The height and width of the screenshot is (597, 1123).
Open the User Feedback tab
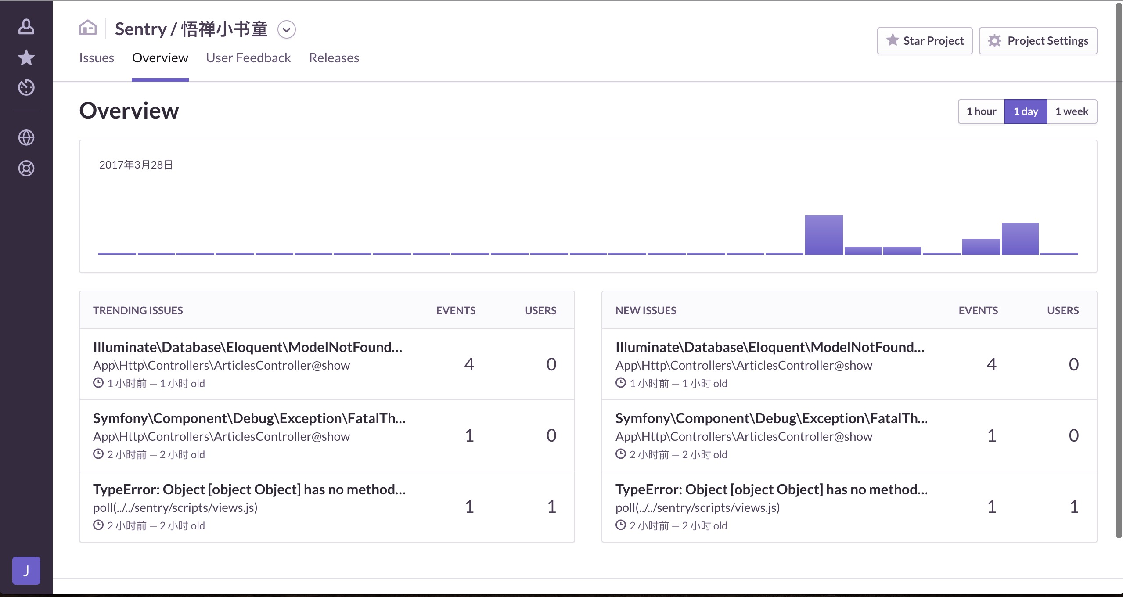point(248,58)
